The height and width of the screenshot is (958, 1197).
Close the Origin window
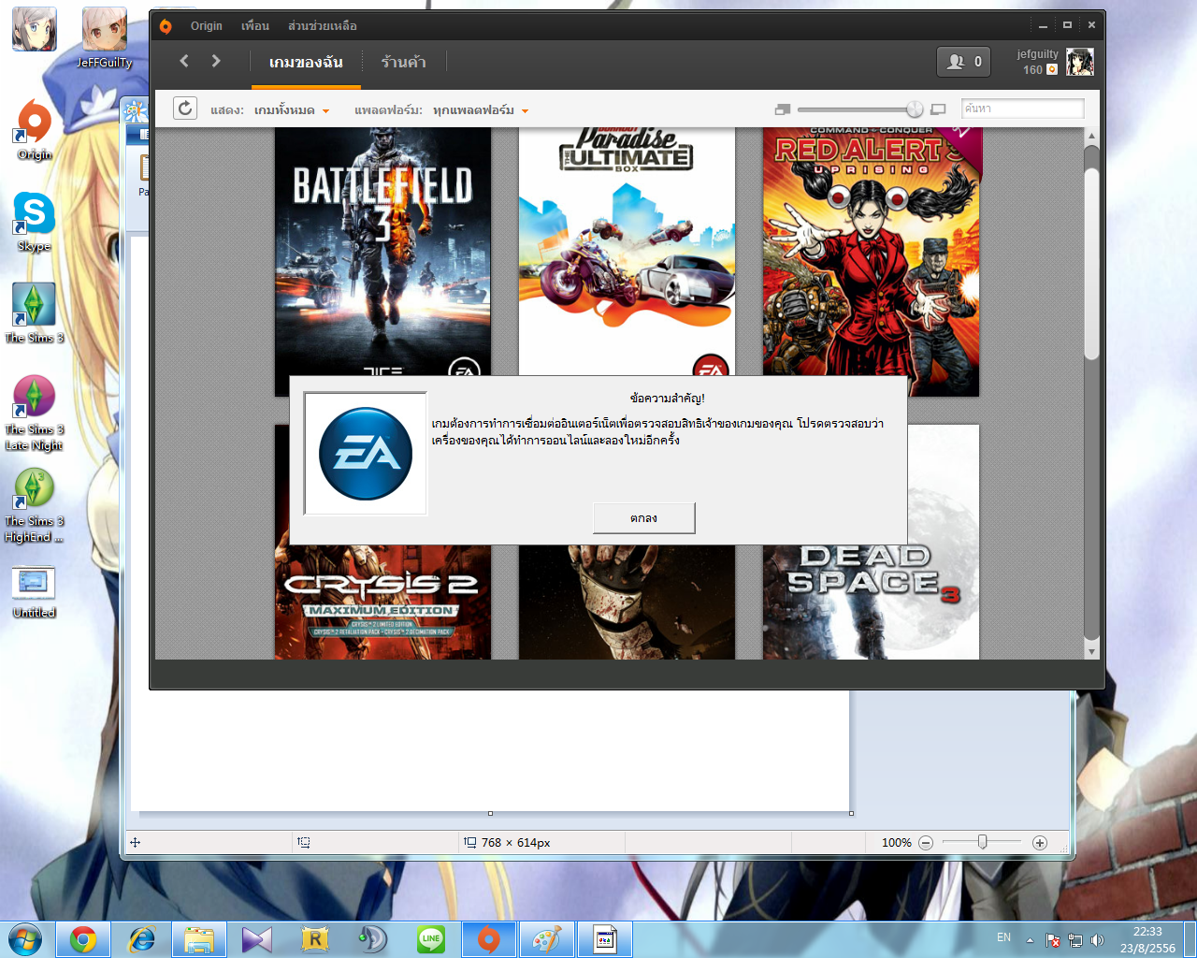click(1091, 25)
